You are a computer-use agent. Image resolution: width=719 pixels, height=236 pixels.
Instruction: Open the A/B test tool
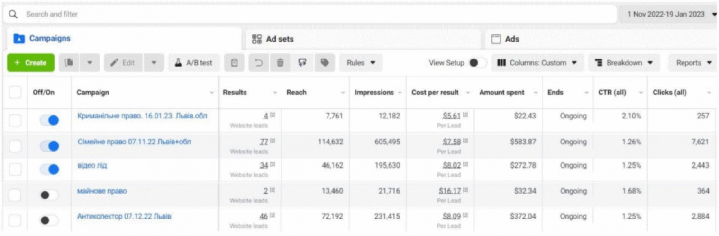click(193, 63)
